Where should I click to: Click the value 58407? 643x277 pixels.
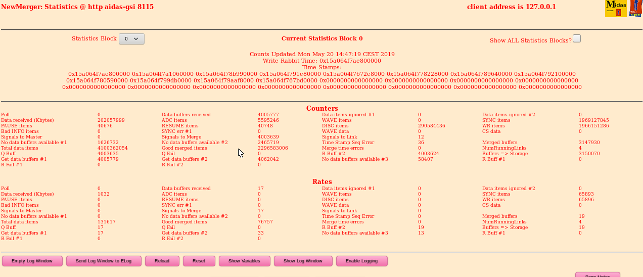tap(426, 159)
